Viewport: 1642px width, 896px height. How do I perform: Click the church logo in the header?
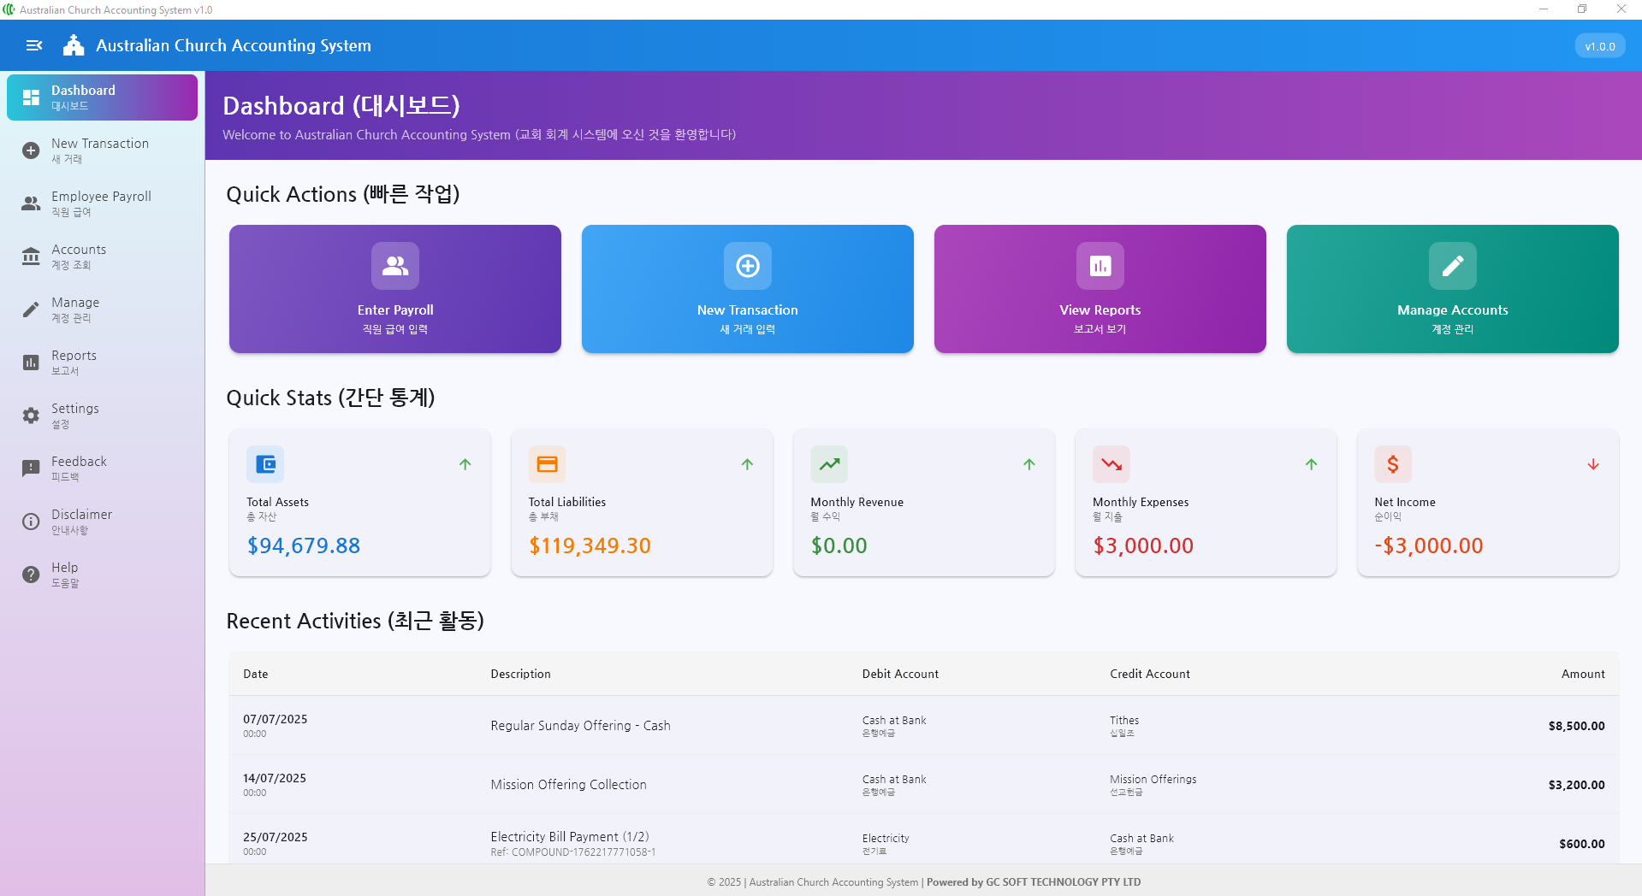(74, 45)
